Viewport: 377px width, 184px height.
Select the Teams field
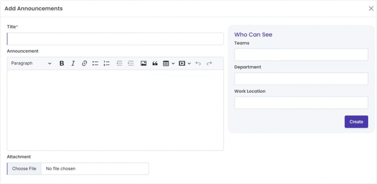pyautogui.click(x=301, y=54)
